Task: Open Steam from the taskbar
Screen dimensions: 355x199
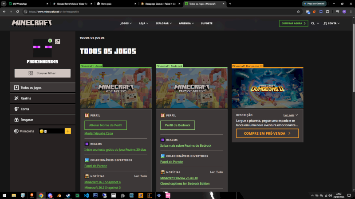Action: pyautogui.click(x=68, y=195)
